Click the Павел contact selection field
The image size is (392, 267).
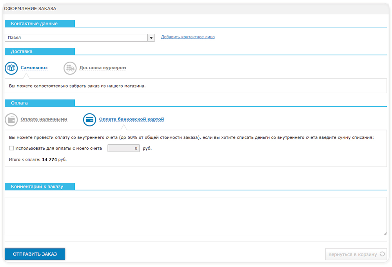76,38
